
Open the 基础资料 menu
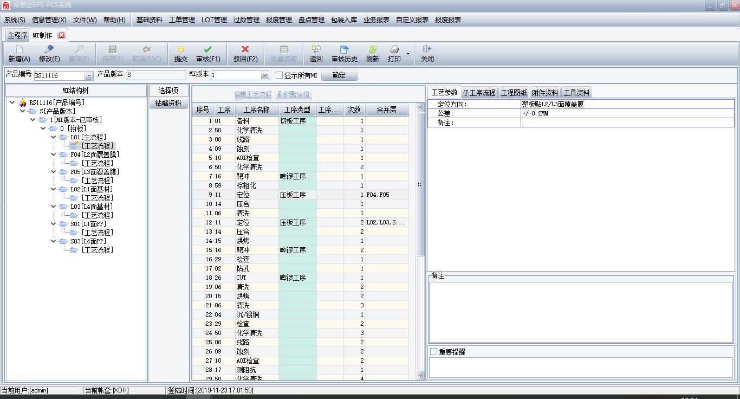(x=148, y=20)
